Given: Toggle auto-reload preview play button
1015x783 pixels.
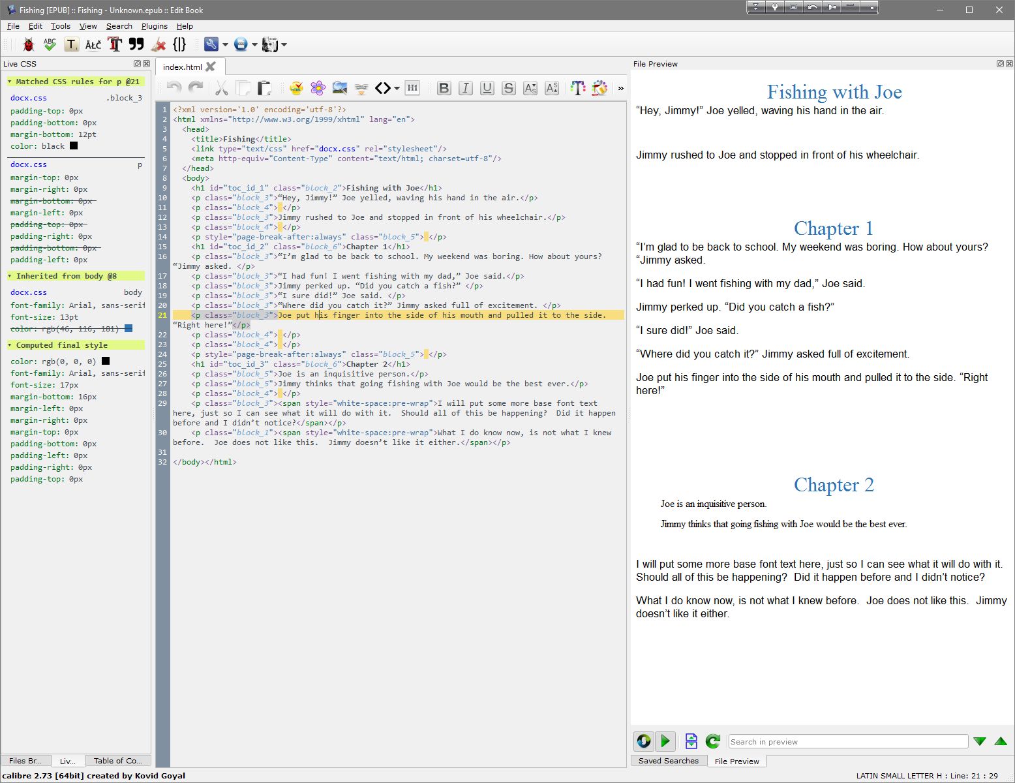Looking at the screenshot, I should pyautogui.click(x=665, y=741).
